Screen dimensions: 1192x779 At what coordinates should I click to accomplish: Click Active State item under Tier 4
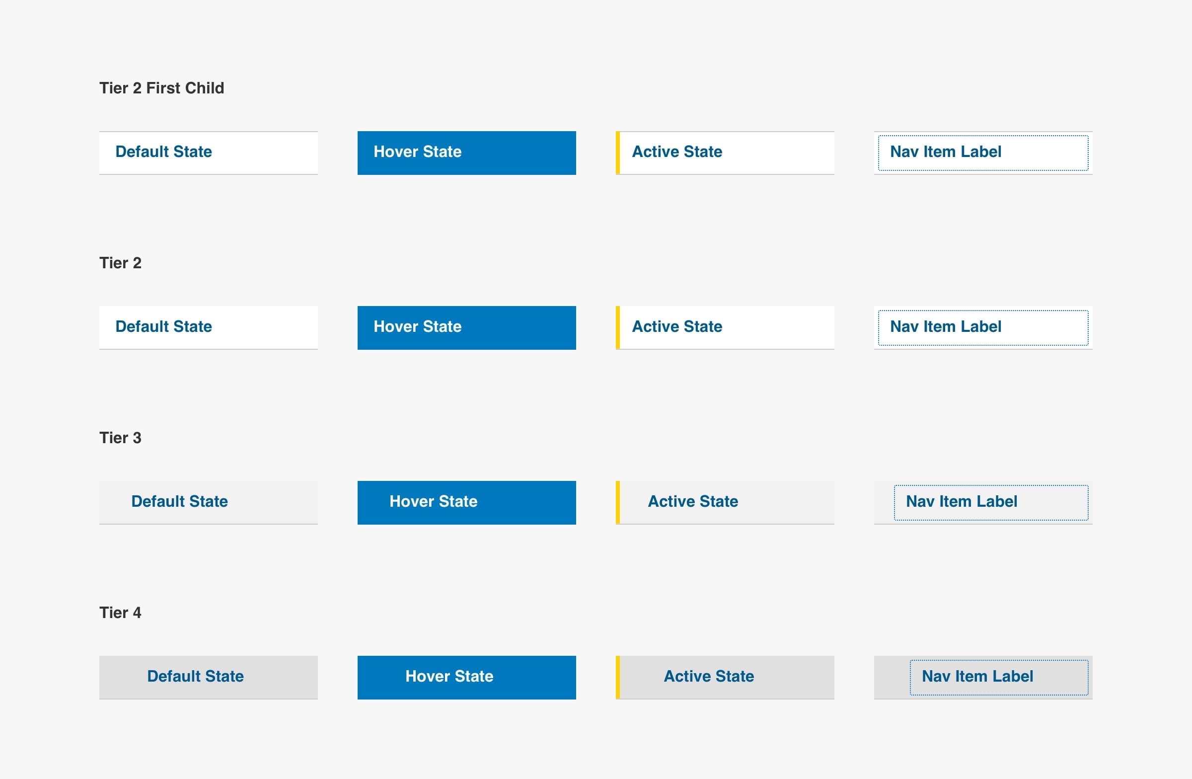pos(725,677)
